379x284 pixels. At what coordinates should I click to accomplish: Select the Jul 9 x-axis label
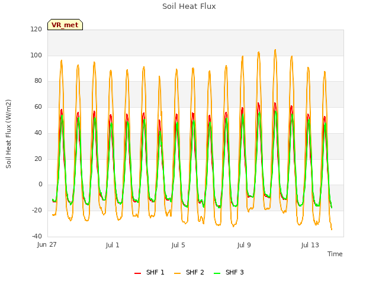tap(244, 245)
